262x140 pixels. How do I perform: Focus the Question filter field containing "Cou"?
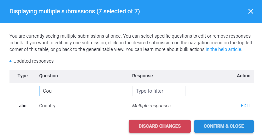pyautogui.click(x=65, y=91)
